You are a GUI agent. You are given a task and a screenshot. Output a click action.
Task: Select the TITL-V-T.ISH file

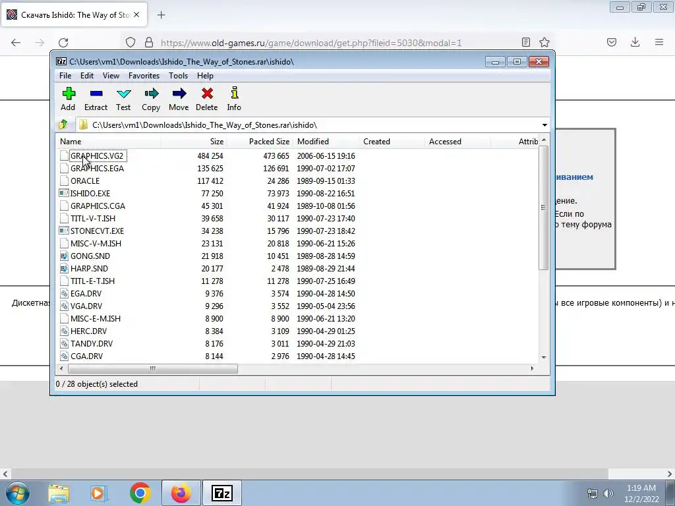(93, 219)
